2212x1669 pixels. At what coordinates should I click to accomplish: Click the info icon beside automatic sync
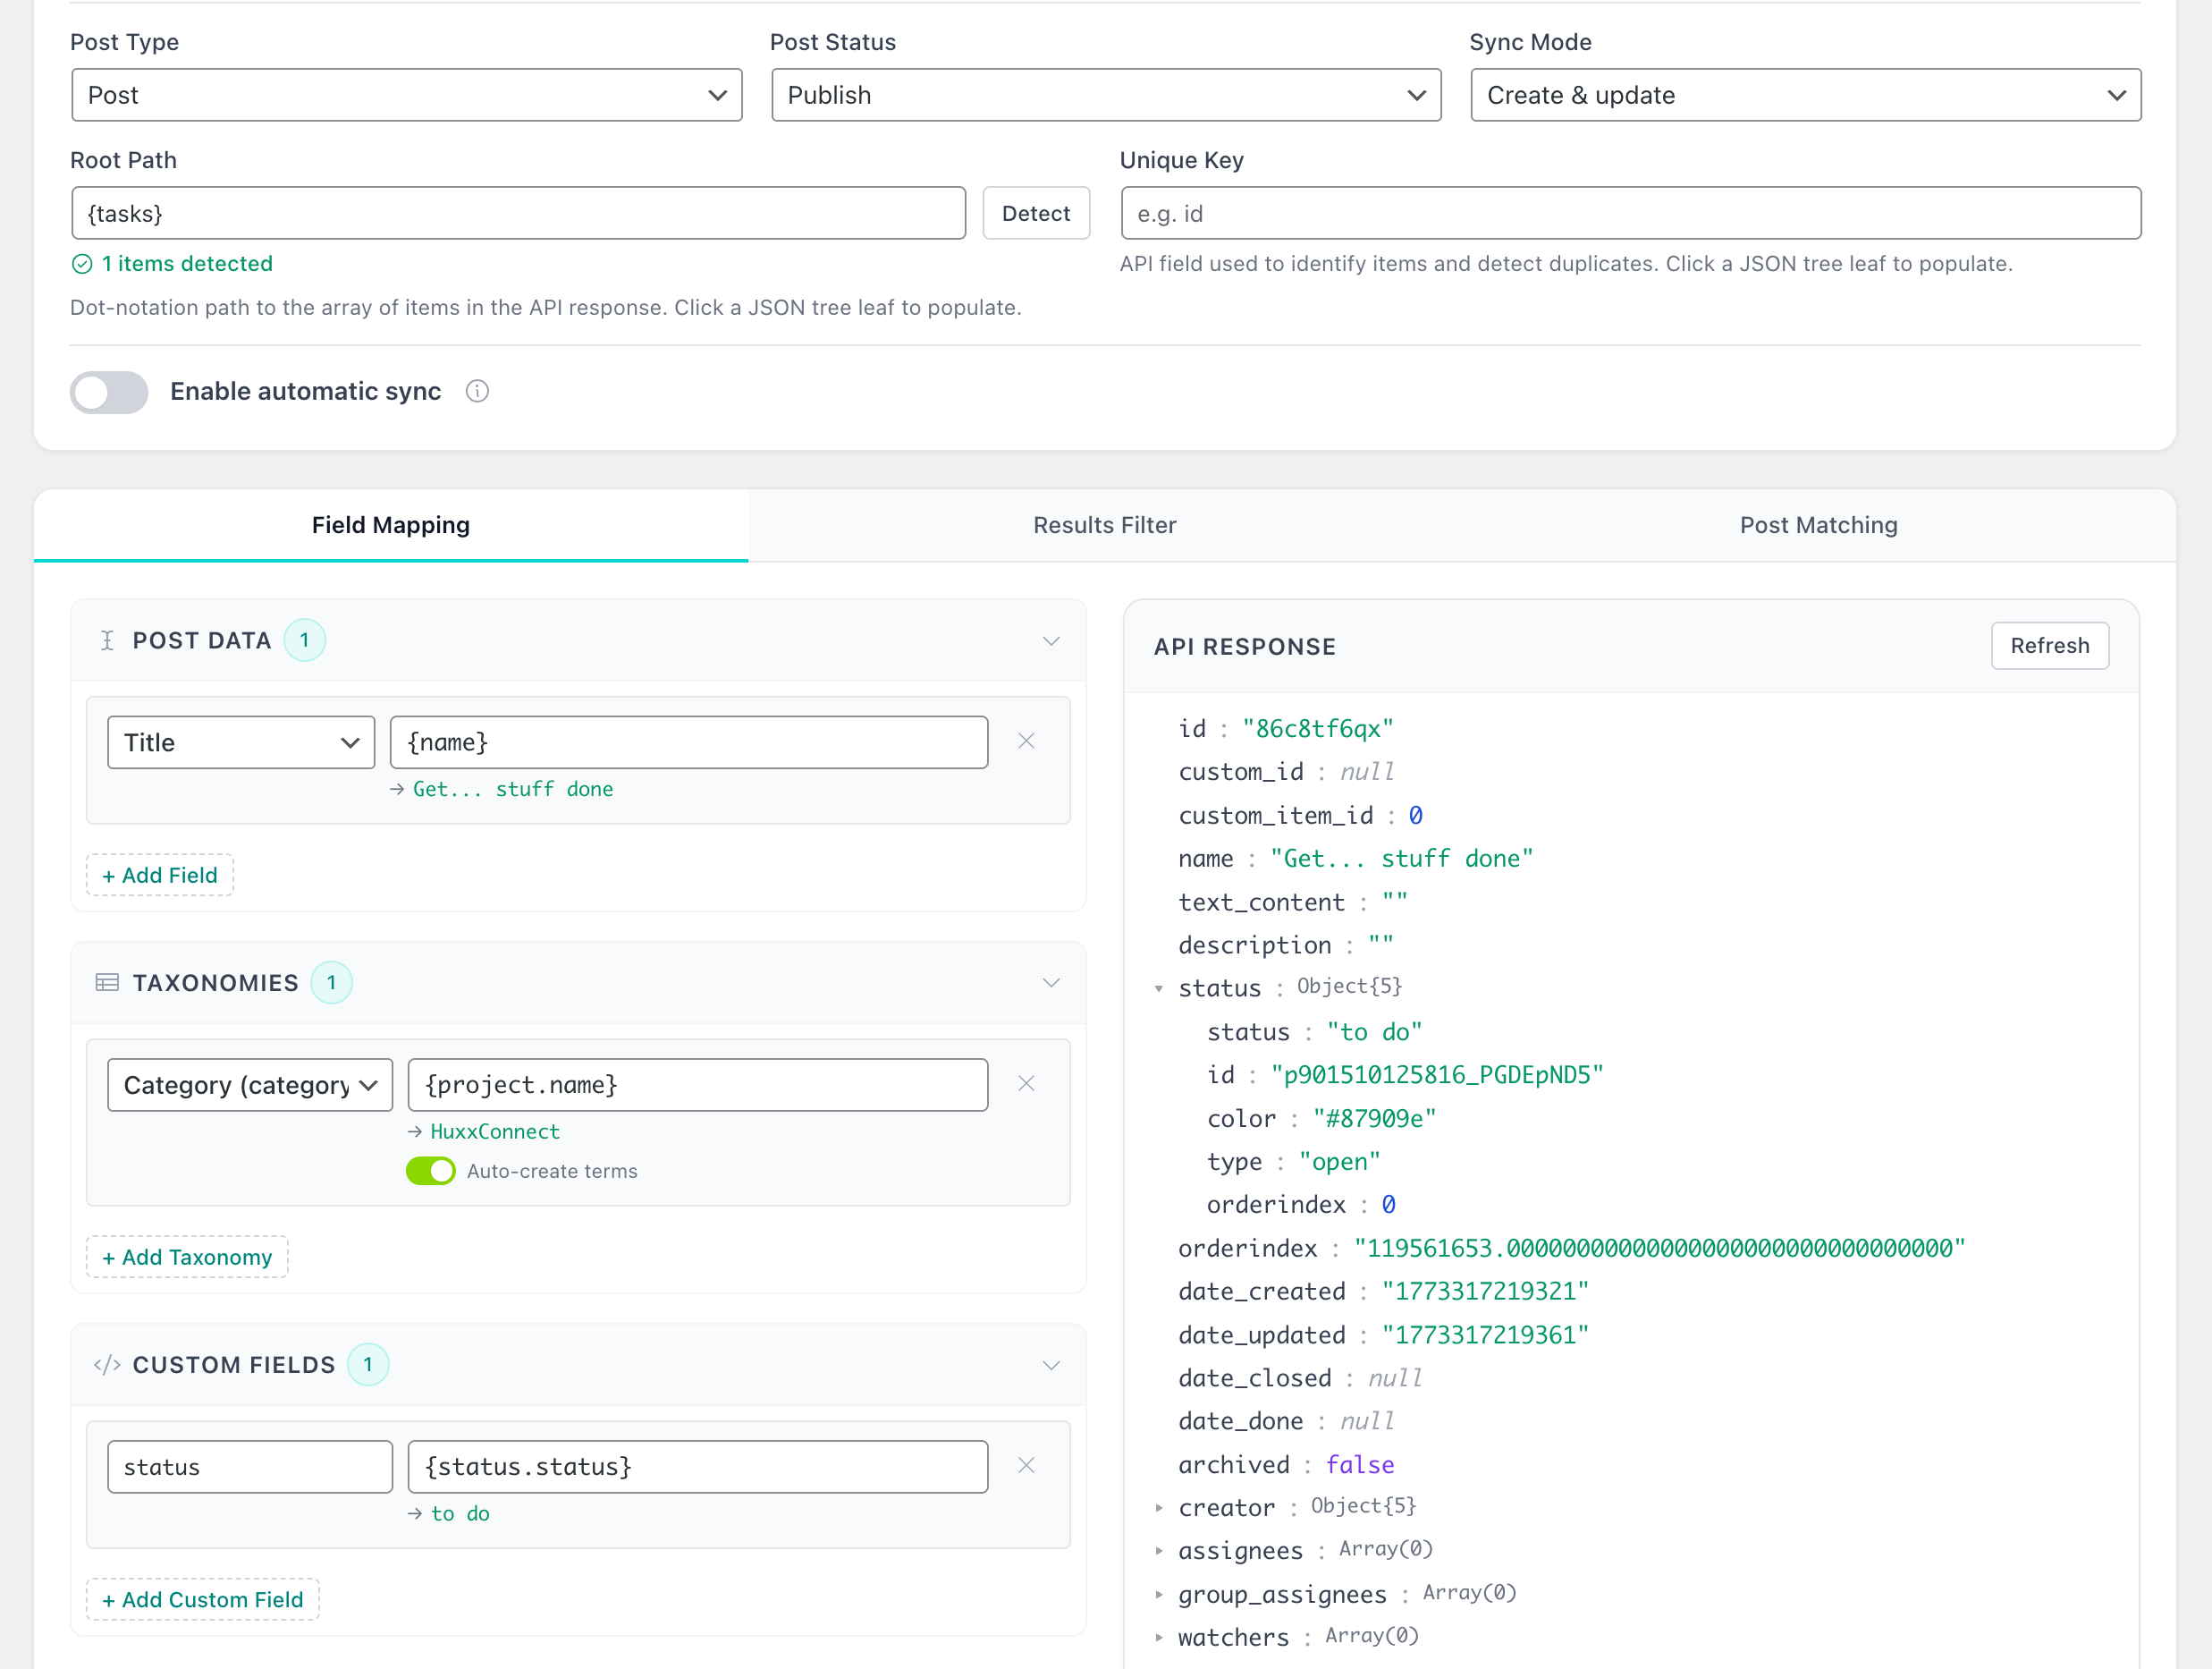pos(477,391)
